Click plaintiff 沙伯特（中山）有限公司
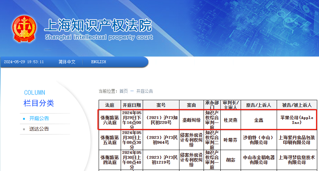 [x=258, y=140]
